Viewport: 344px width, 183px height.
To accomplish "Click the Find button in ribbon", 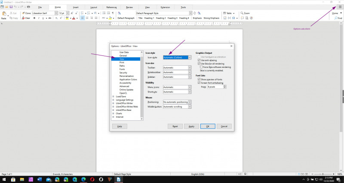I will tap(338, 18).
